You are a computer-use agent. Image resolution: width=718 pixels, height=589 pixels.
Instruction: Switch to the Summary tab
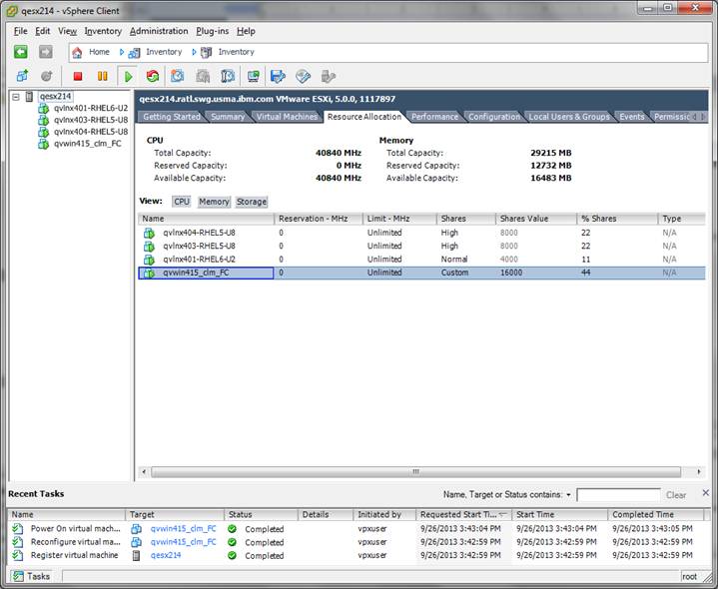(x=228, y=117)
